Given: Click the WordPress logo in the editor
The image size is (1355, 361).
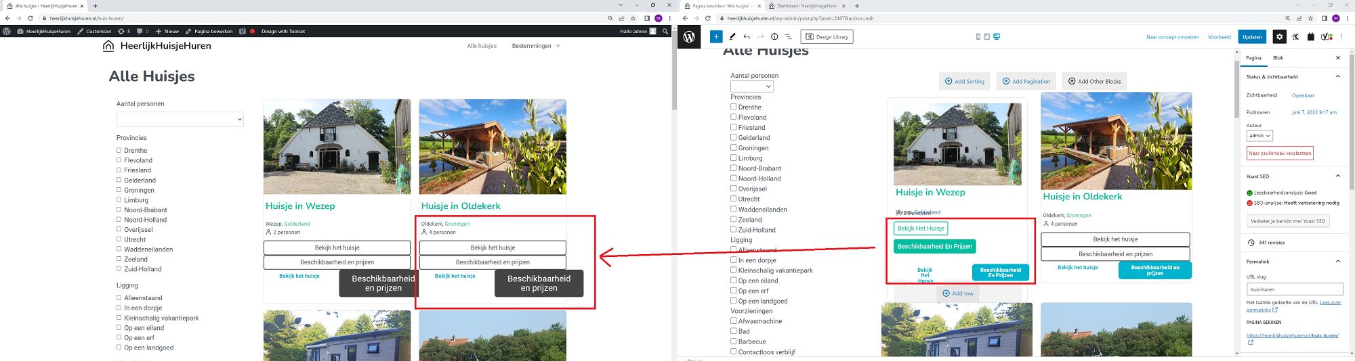Looking at the screenshot, I should tap(689, 37).
